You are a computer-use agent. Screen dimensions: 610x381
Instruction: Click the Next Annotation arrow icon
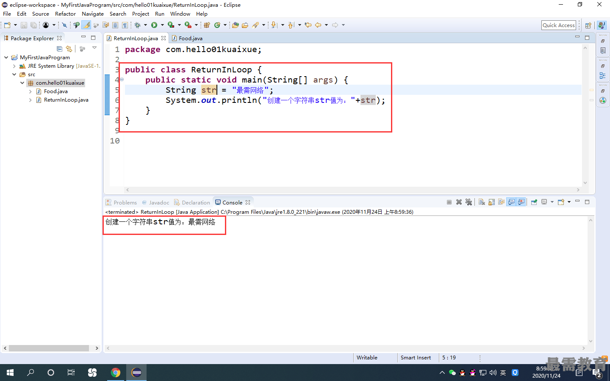(274, 25)
